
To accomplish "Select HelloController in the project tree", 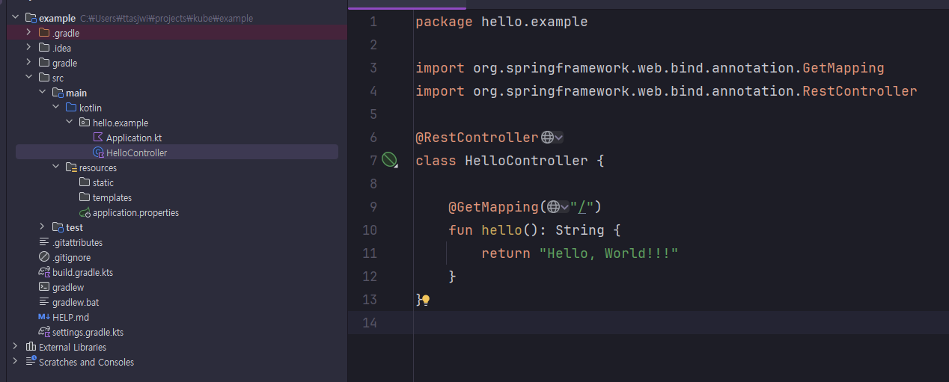I will click(x=137, y=153).
